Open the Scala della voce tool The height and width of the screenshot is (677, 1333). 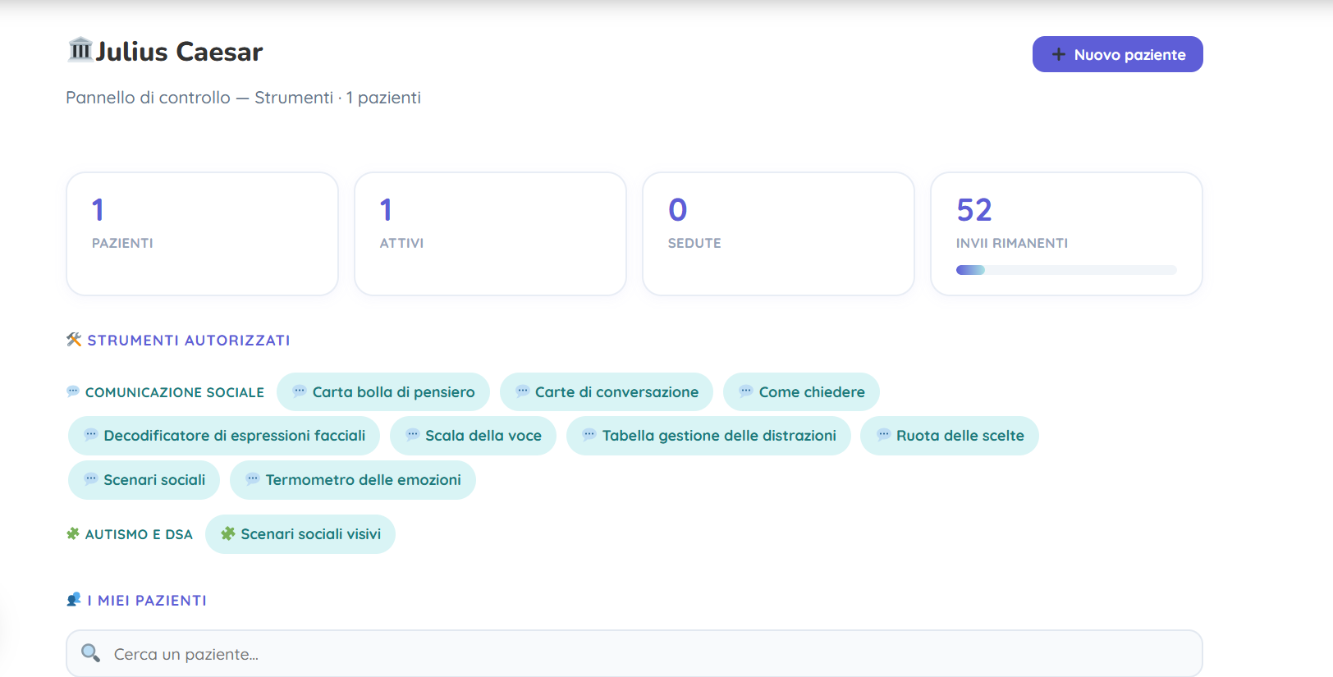pyautogui.click(x=473, y=436)
